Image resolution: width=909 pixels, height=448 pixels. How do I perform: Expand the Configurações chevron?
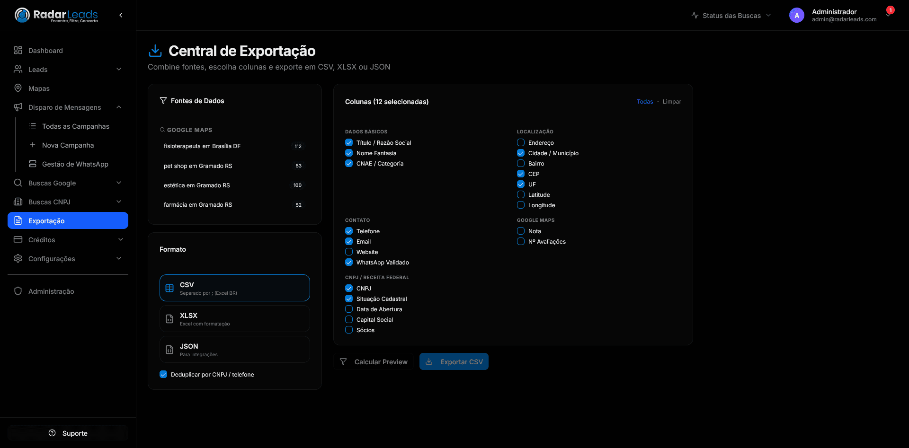119,258
